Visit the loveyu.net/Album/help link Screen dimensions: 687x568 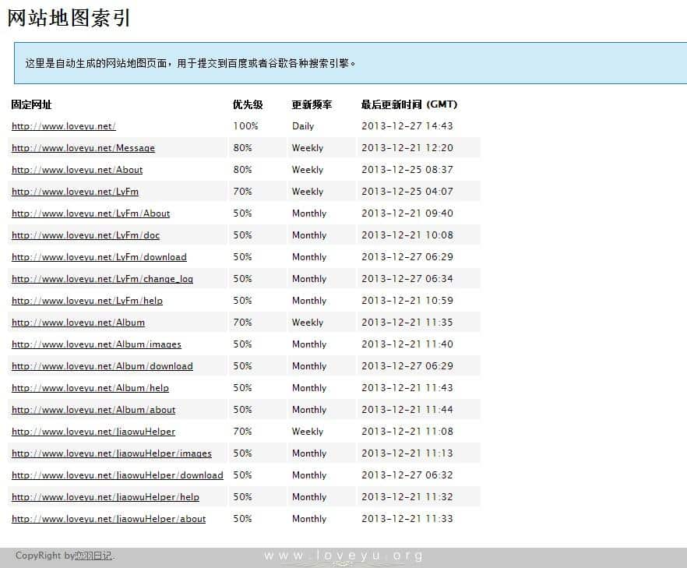coord(90,388)
